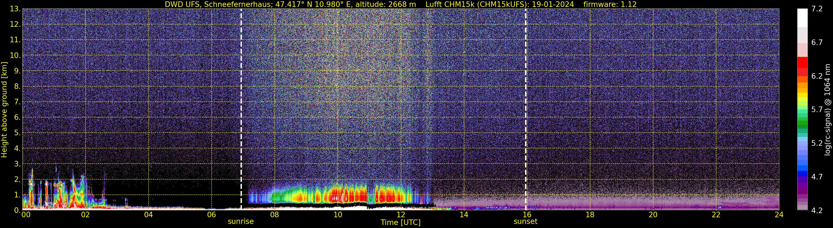Click the time axis tick '22'
This screenshot has width=833, height=228.
tap(716, 215)
